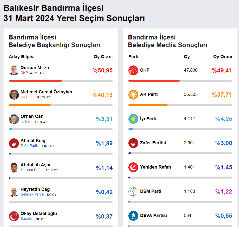The width and height of the screenshot is (239, 227).
Task: Click the Yeniden Refah link under Abdullah Aşar
Action: click(32, 170)
